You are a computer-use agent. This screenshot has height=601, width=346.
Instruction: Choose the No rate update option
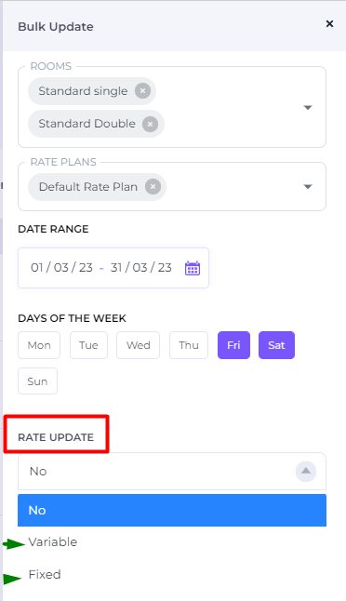tap(172, 510)
